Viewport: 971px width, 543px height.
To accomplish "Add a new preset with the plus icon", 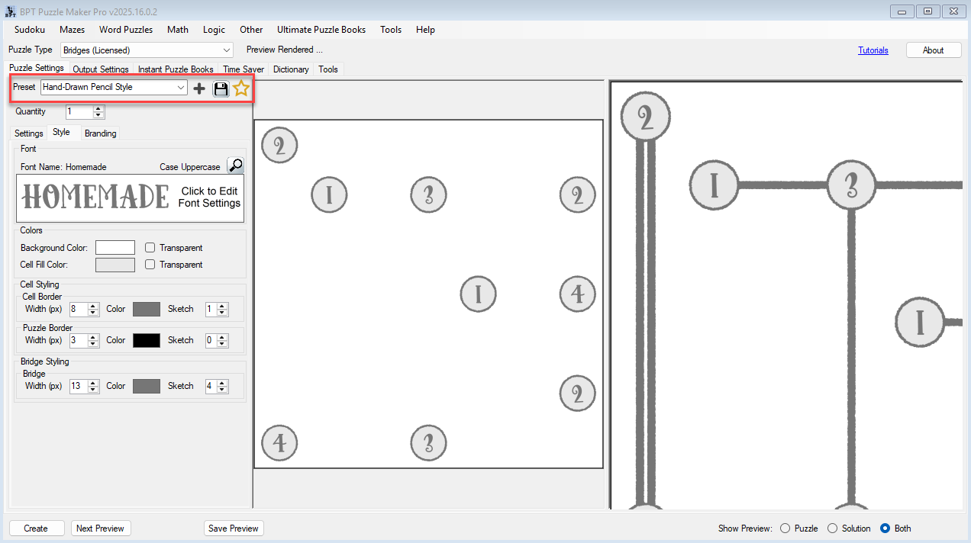I will (198, 87).
